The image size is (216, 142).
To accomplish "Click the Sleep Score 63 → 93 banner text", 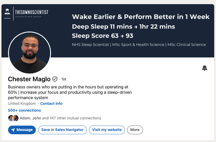I will (x=103, y=36).
